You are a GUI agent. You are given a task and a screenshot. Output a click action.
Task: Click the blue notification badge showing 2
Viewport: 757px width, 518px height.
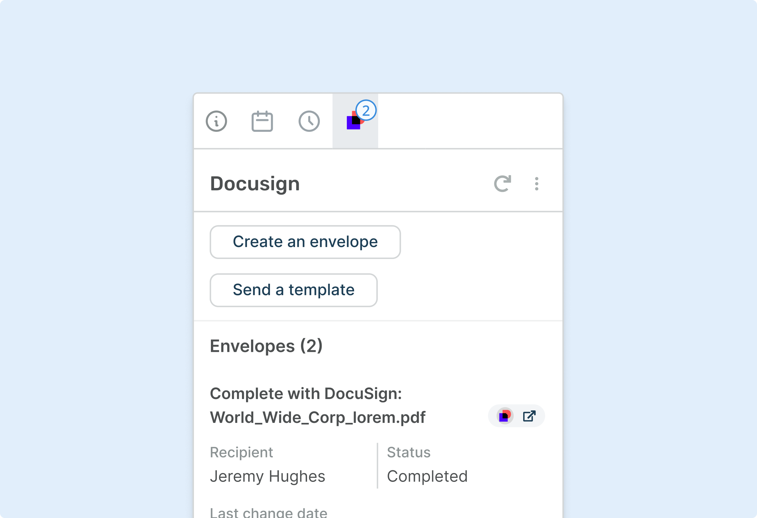tap(366, 111)
